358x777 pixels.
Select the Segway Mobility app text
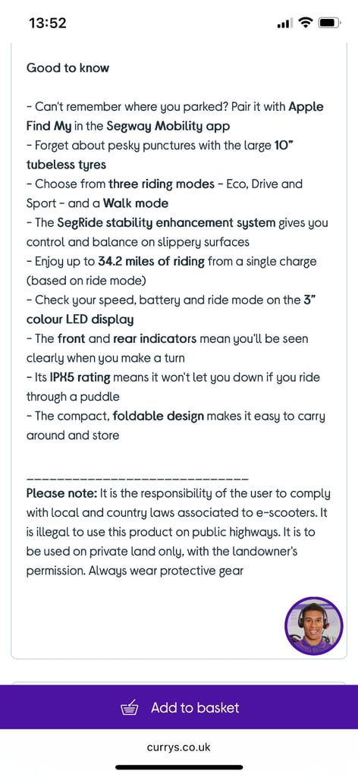pyautogui.click(x=168, y=127)
